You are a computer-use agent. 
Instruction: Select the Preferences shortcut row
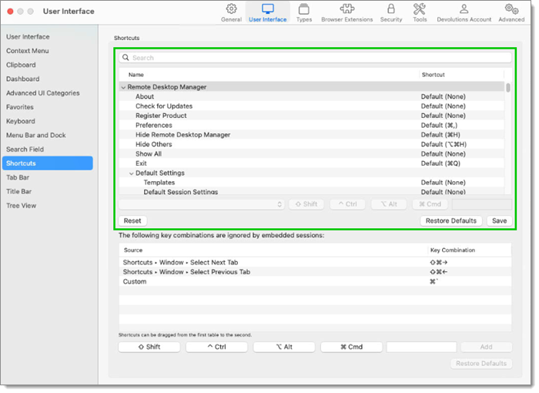click(x=312, y=126)
